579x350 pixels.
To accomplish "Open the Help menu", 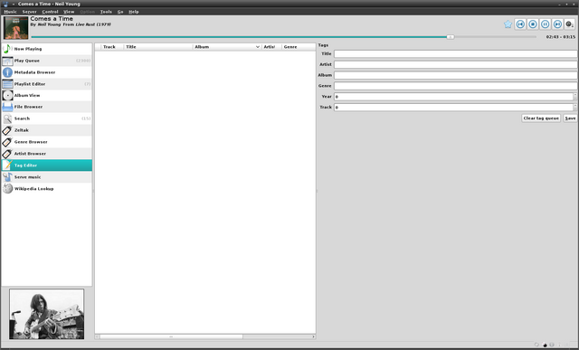I will [x=134, y=12].
